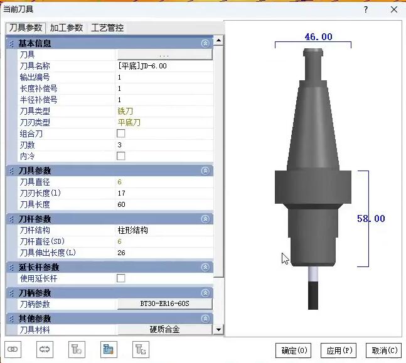Collapse the 刀具参数 section chevron
This screenshot has height=363, width=406.
click(x=205, y=171)
